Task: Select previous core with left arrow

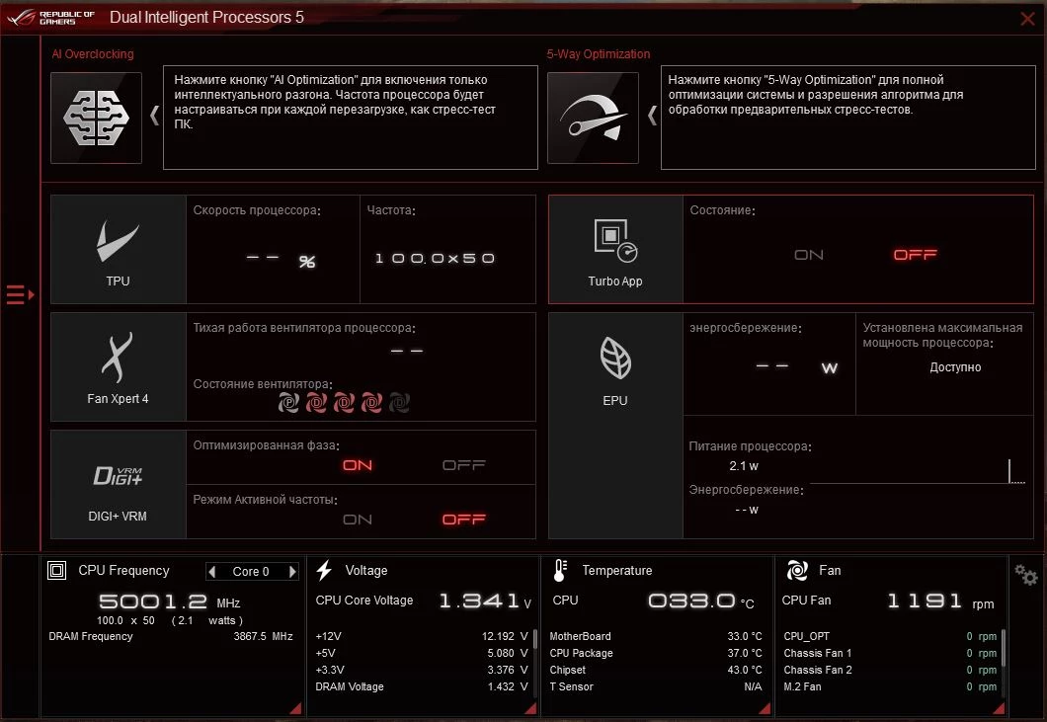Action: (x=212, y=572)
